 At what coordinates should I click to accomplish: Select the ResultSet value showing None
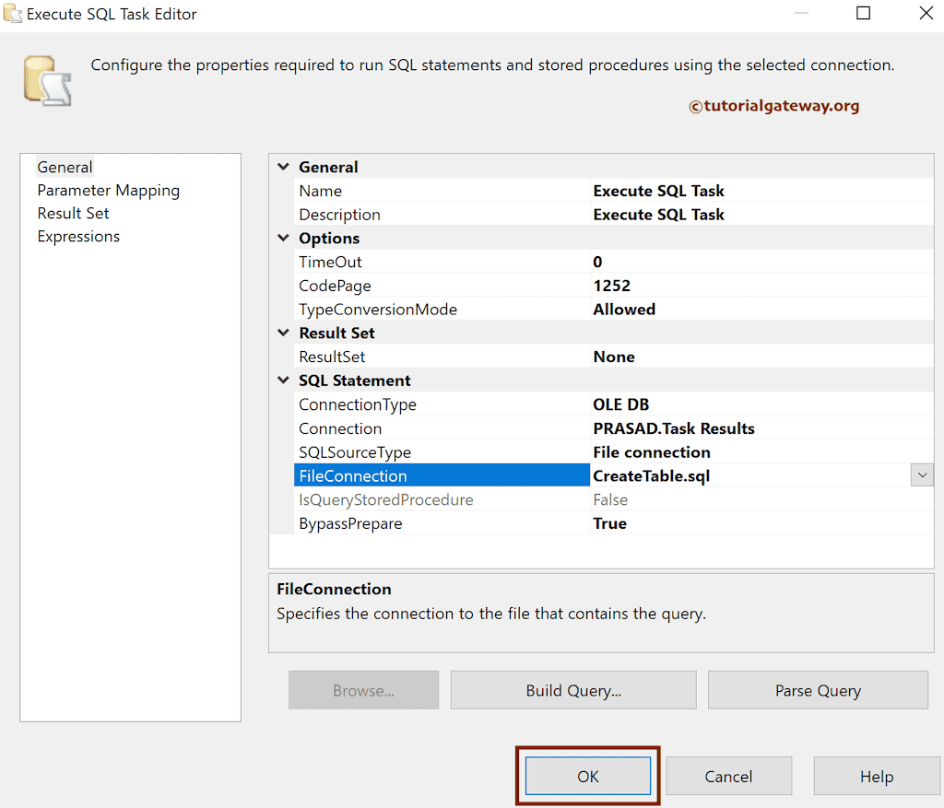coord(613,357)
